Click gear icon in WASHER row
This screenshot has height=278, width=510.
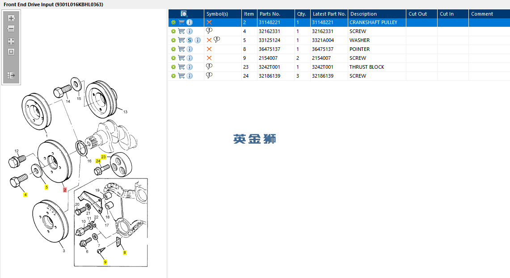(173, 40)
